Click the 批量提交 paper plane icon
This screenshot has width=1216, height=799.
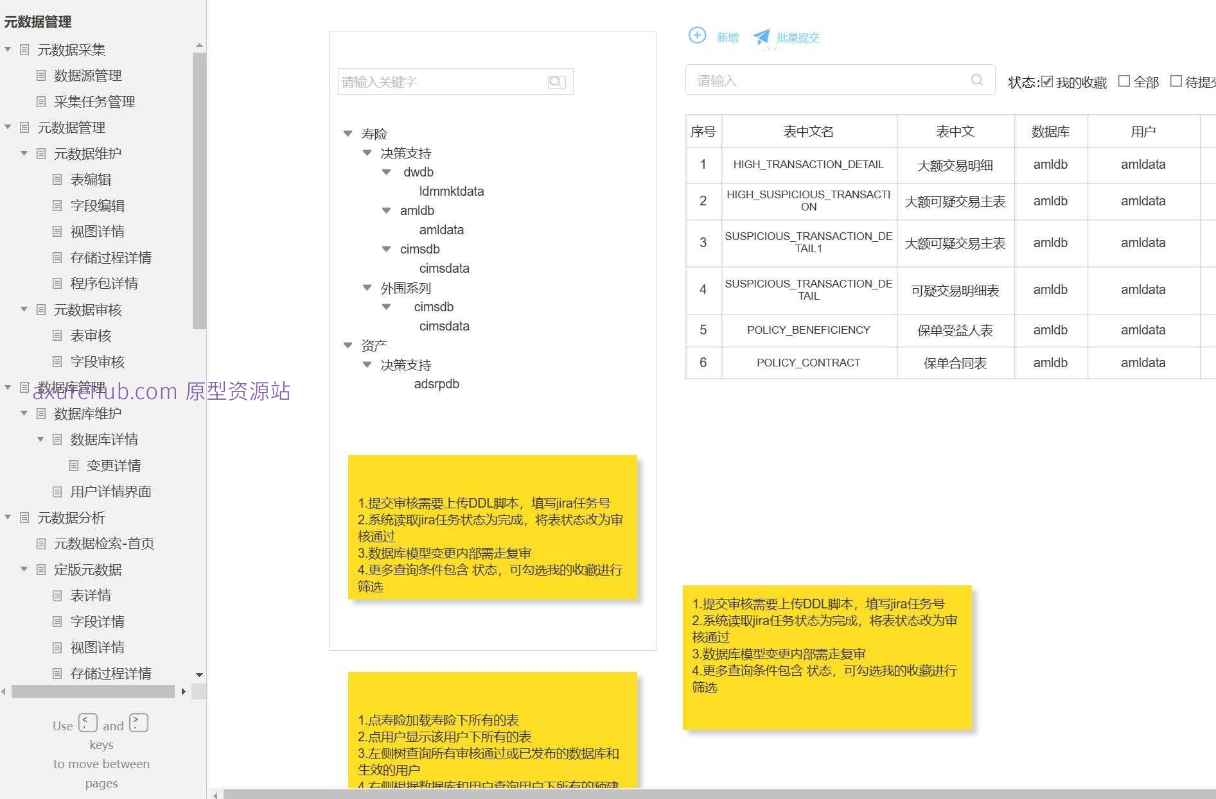pos(762,37)
